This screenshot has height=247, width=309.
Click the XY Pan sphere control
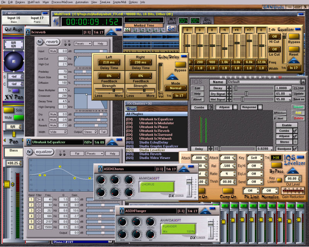coord(14,61)
